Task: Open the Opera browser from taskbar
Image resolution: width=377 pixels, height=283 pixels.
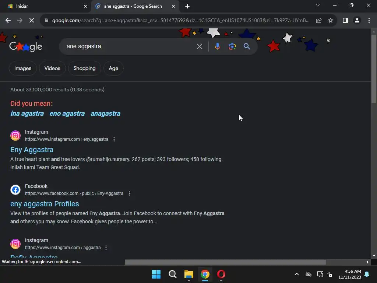Action: [x=221, y=274]
